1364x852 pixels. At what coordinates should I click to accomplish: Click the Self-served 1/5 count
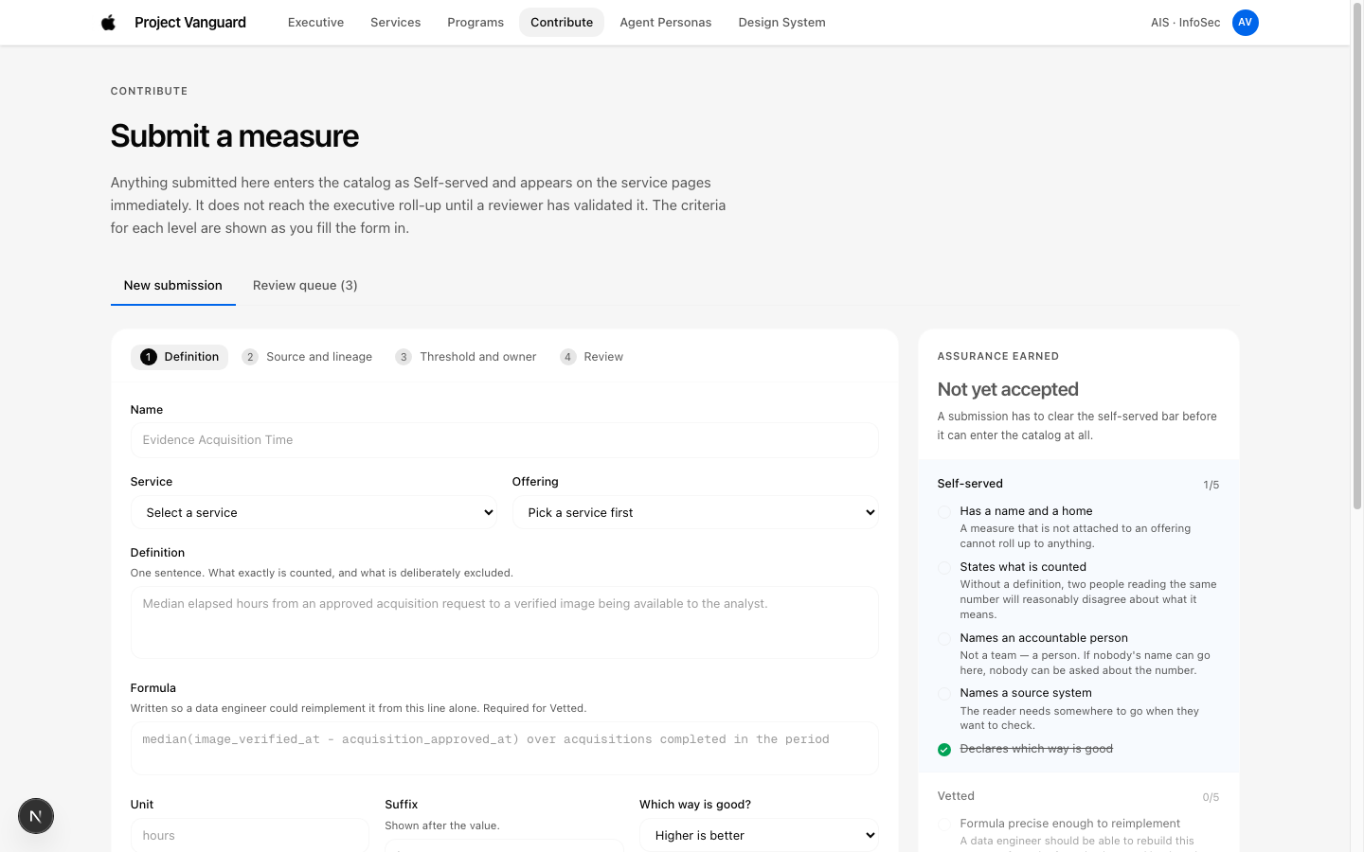click(1211, 485)
